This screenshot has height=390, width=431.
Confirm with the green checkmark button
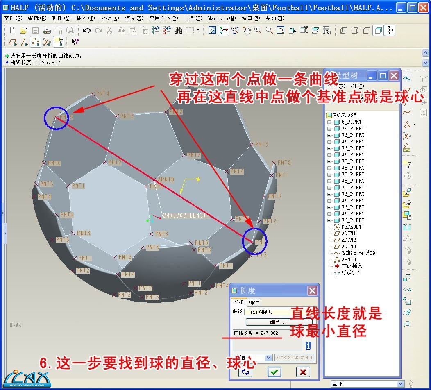click(x=274, y=372)
